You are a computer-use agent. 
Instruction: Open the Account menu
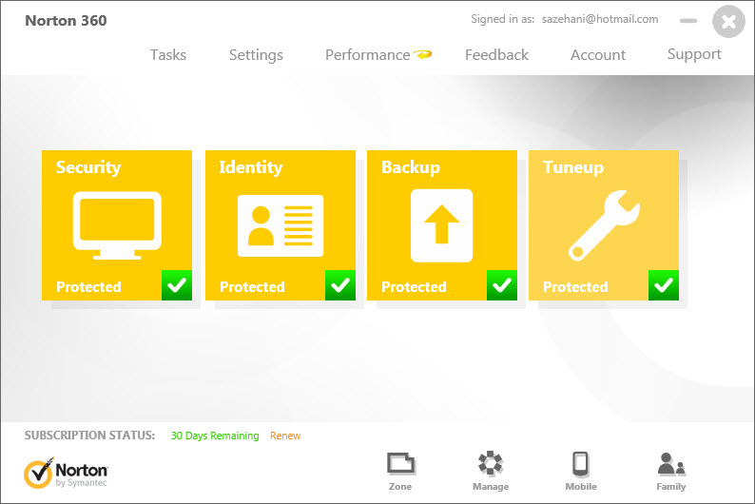[x=598, y=55]
